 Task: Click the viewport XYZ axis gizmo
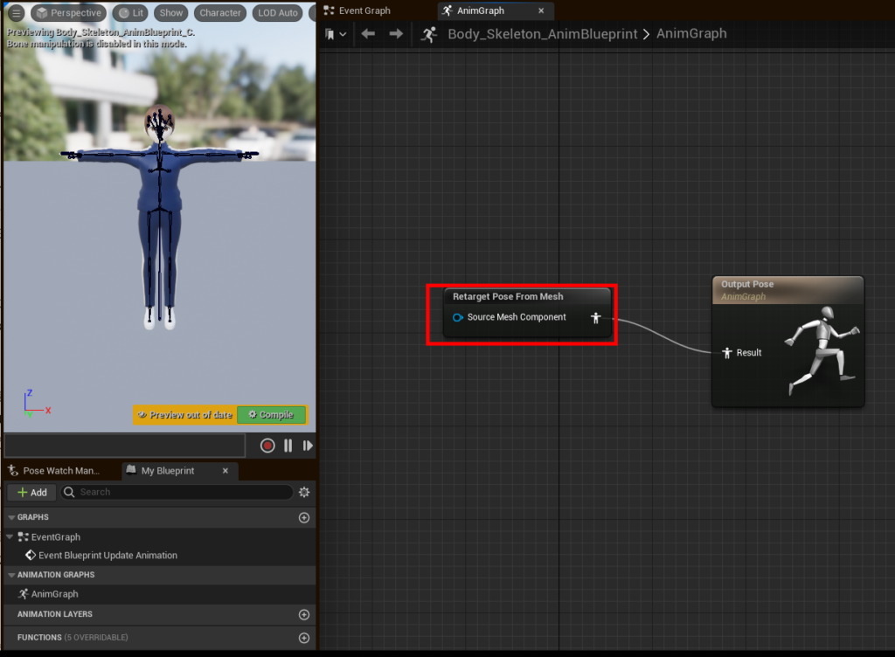click(x=36, y=404)
